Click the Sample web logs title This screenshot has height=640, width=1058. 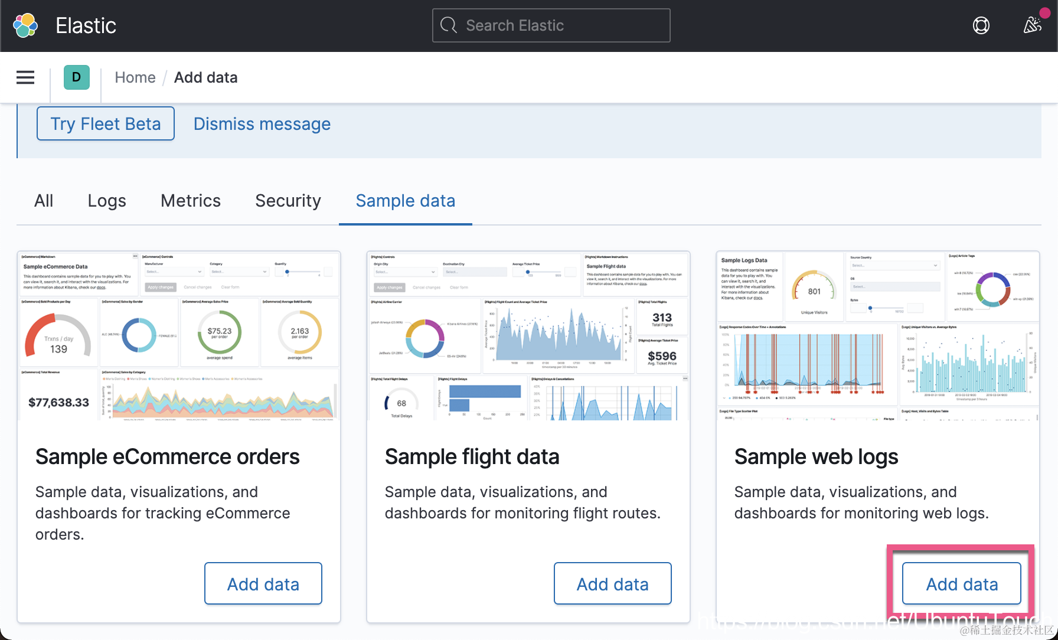[817, 457]
